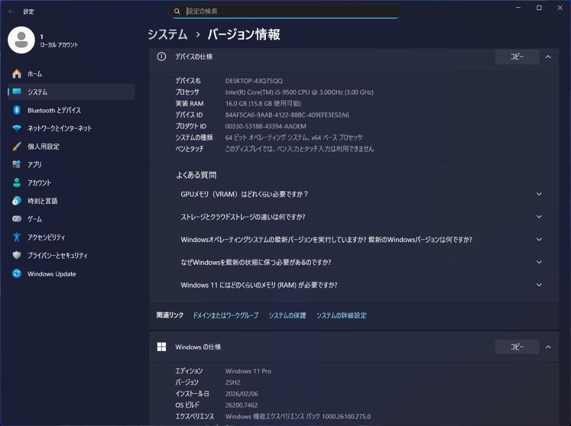
Task: Click the back arrow at top left
Action: click(x=10, y=11)
